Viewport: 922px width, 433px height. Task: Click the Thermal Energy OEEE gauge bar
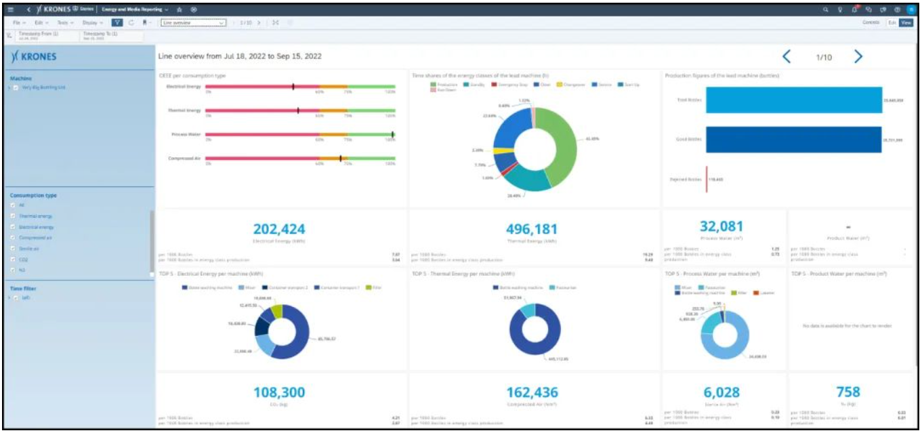pyautogui.click(x=300, y=110)
